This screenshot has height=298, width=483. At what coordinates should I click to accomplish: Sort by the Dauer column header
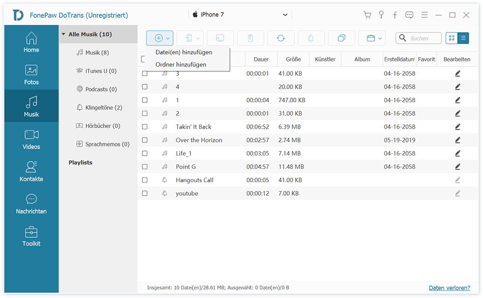coord(261,59)
